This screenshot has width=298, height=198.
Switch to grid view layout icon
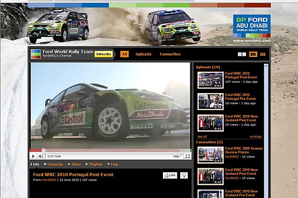(x=263, y=54)
